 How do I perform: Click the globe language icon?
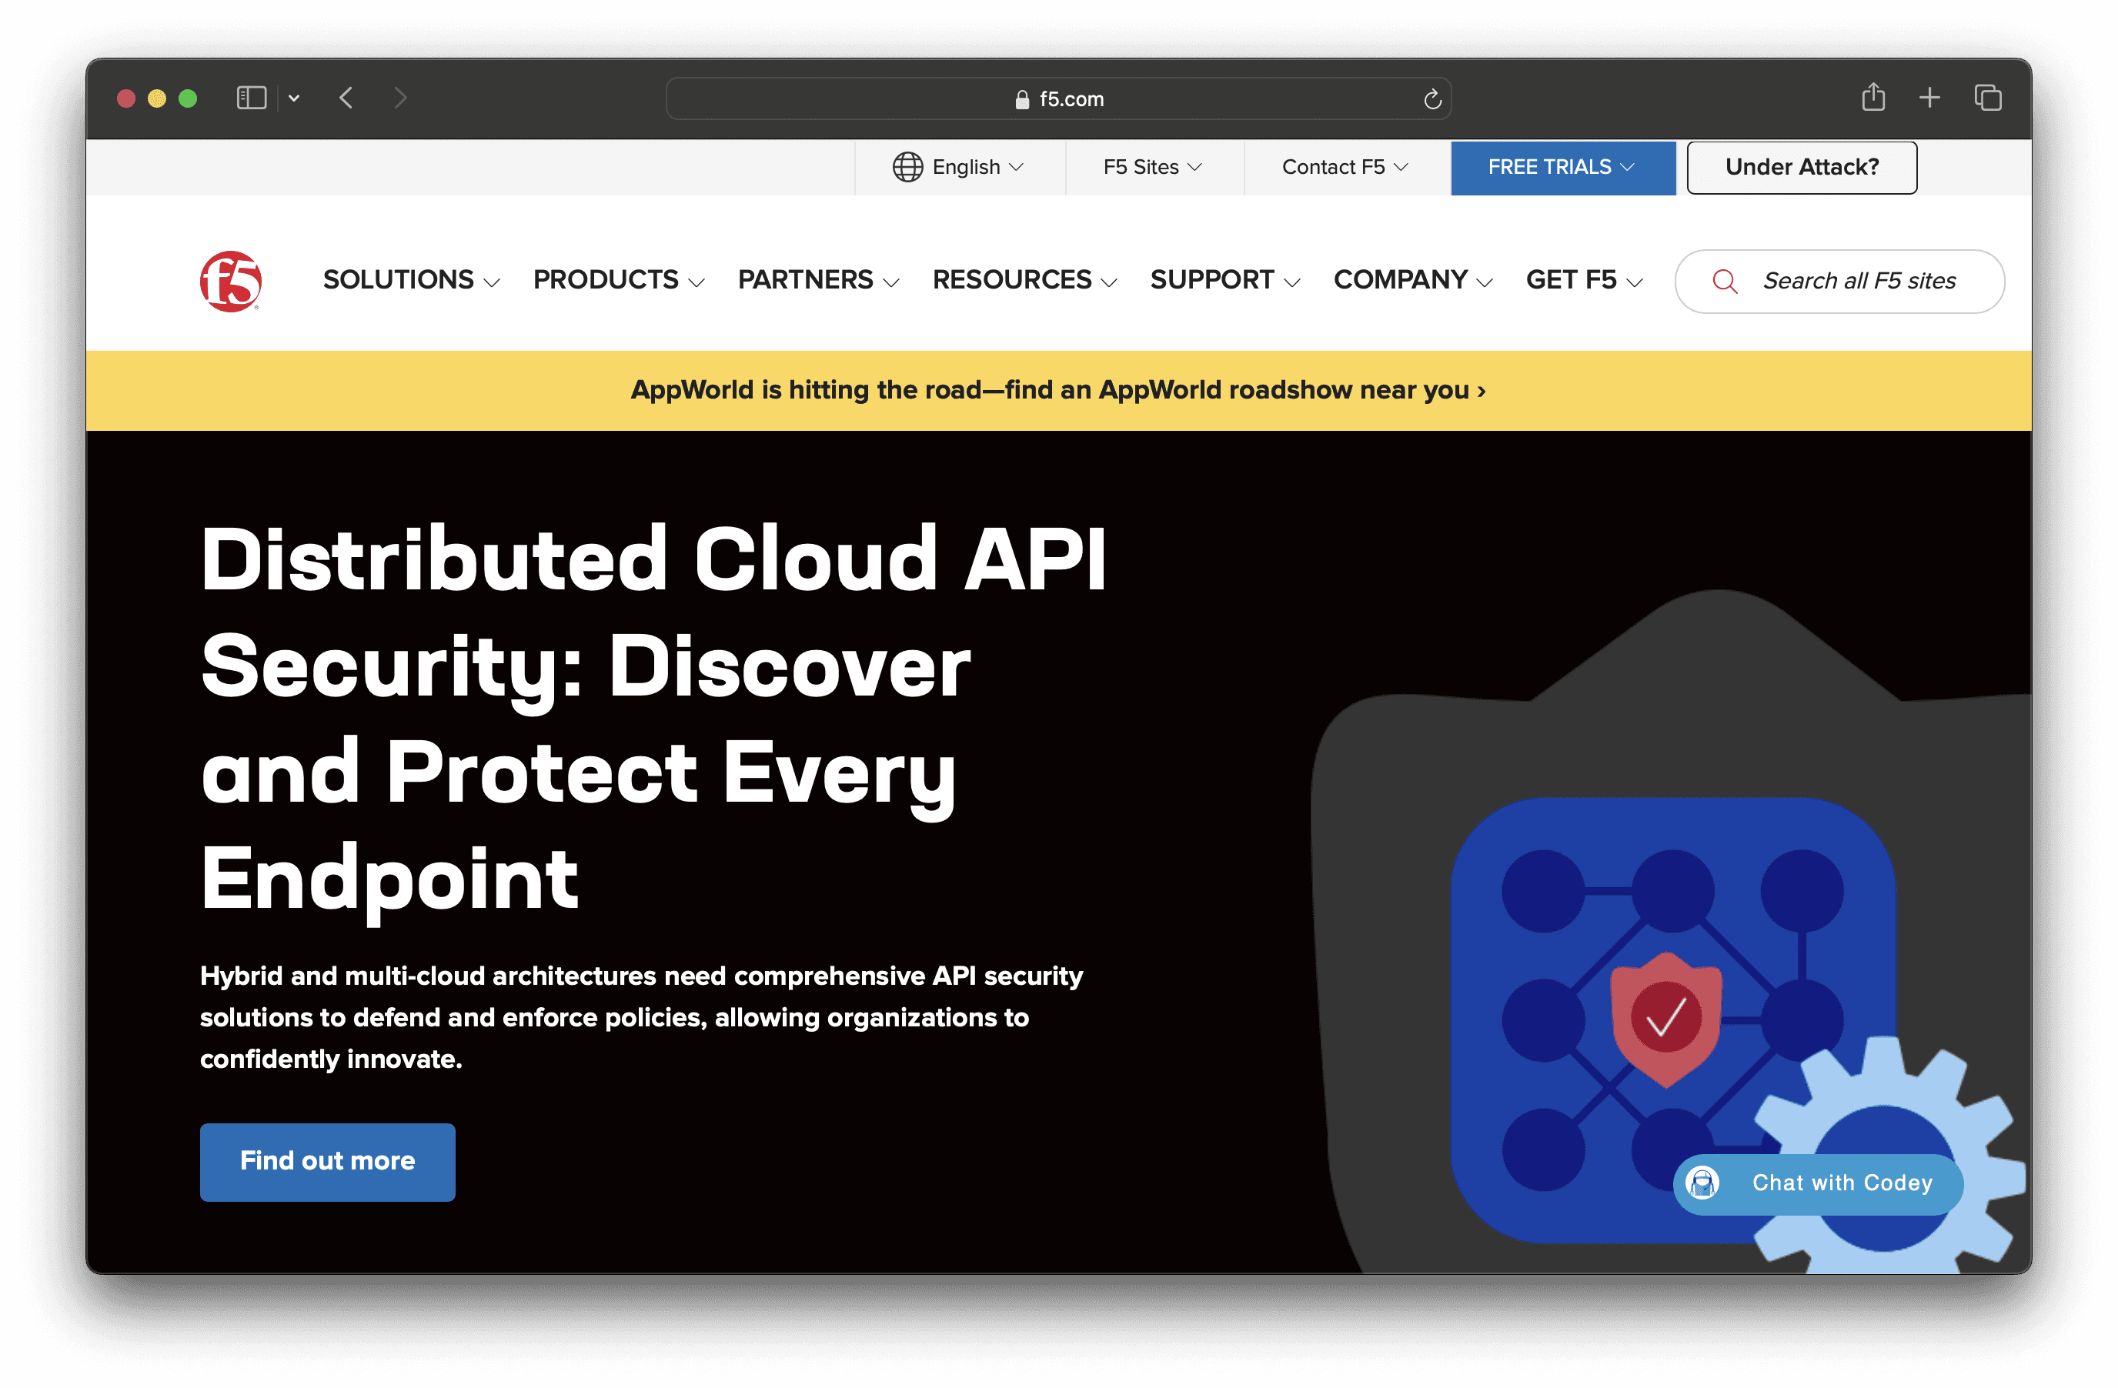pos(907,167)
